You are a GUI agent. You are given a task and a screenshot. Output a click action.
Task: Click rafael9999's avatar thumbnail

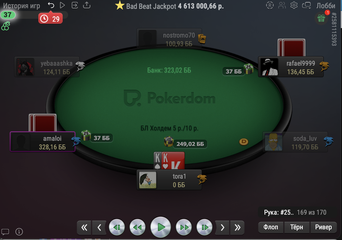[x=269, y=67]
